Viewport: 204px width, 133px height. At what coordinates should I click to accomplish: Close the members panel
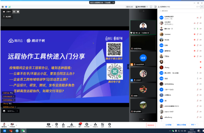(x=199, y=7)
